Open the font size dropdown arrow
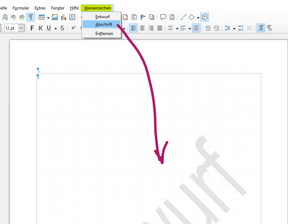The height and width of the screenshot is (224, 288). (x=21, y=28)
